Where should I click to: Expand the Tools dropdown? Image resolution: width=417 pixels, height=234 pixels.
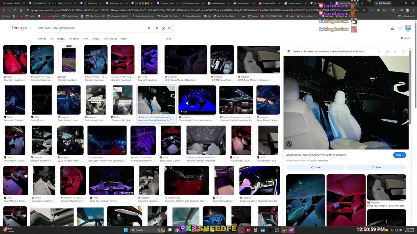click(x=170, y=39)
